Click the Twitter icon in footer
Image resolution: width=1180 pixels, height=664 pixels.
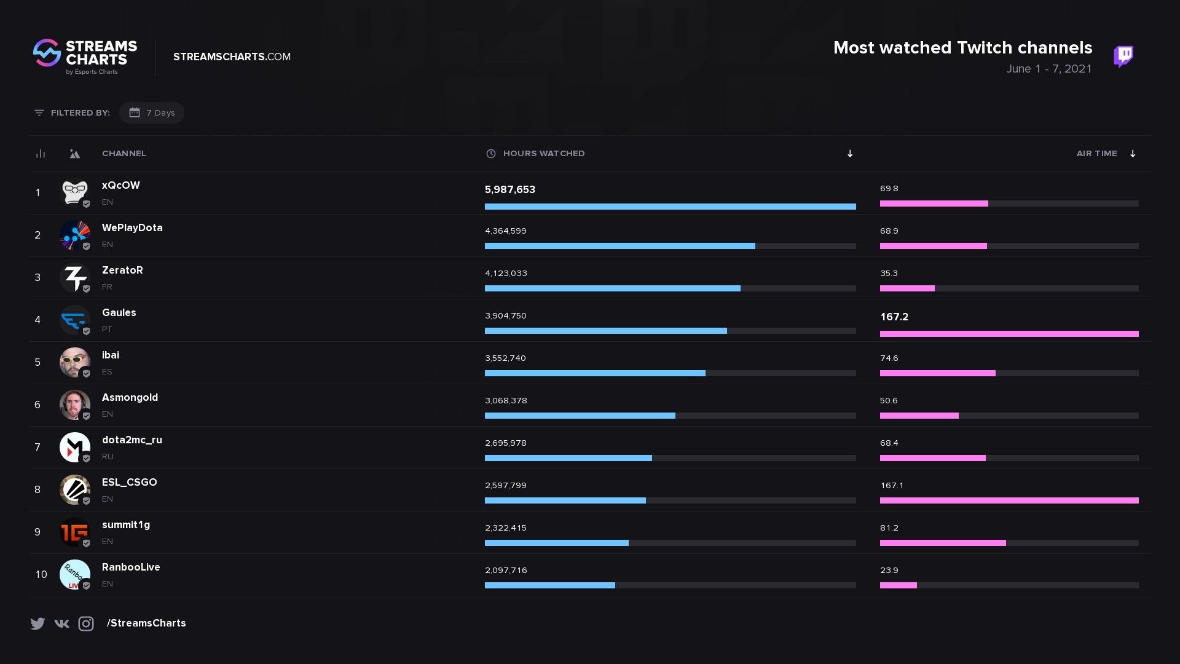pyautogui.click(x=37, y=623)
